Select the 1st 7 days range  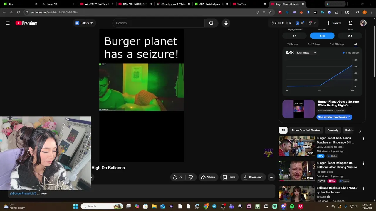click(314, 44)
